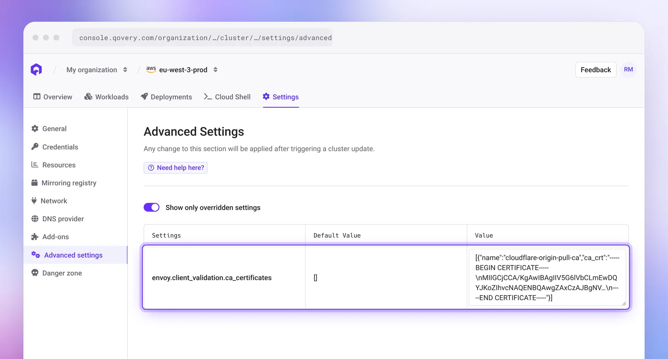Click the General gear icon in sidebar
The image size is (668, 359).
pos(35,129)
